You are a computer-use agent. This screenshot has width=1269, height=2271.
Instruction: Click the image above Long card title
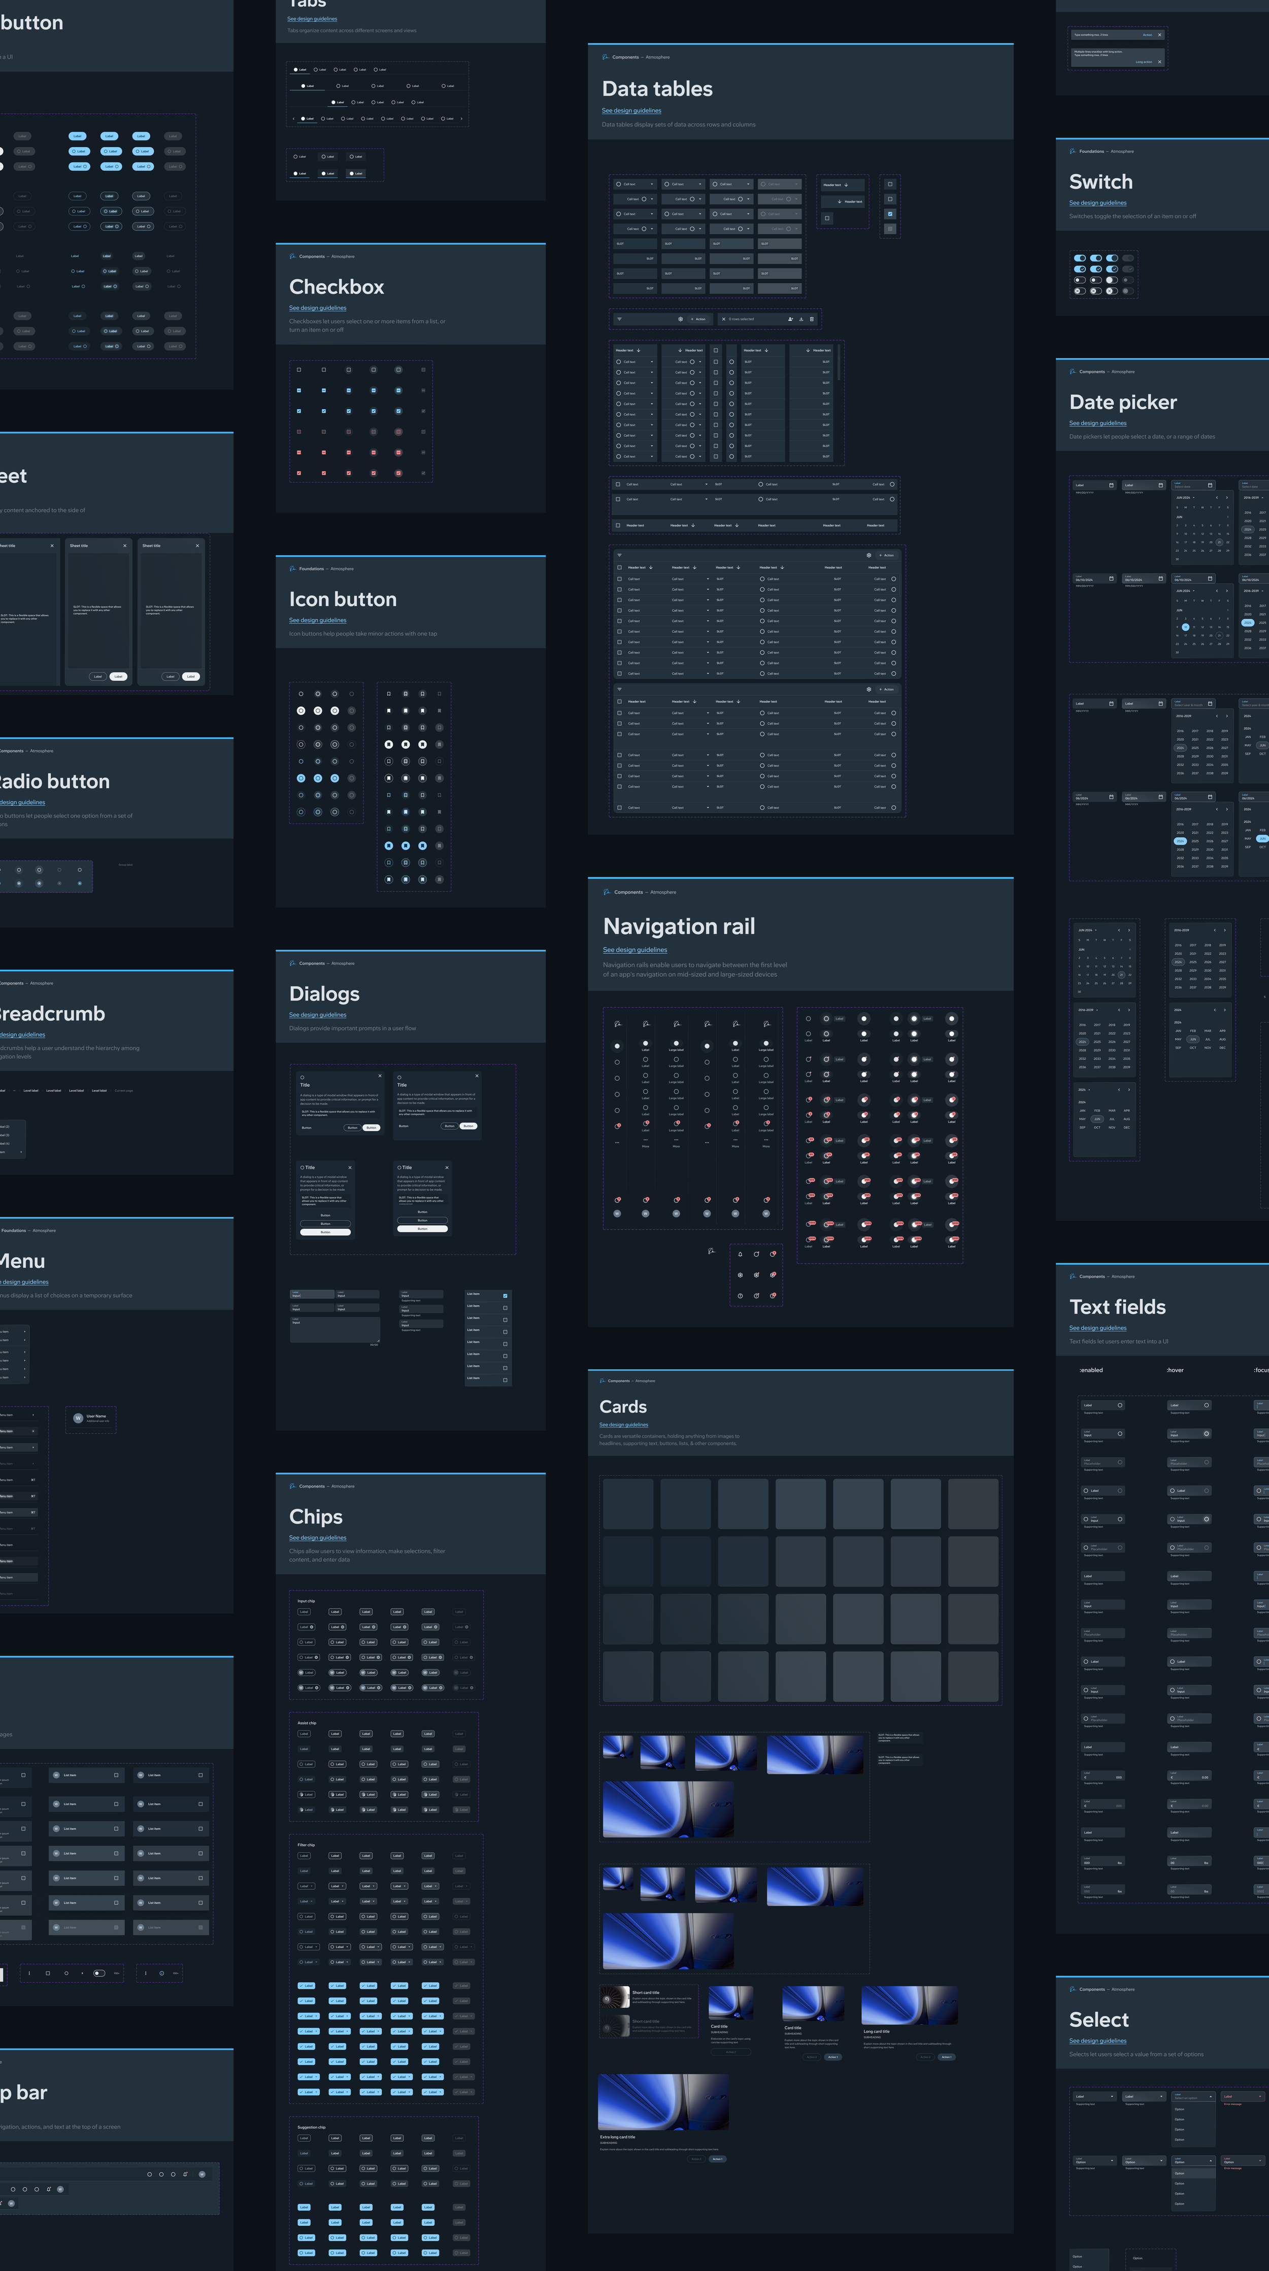(910, 2005)
